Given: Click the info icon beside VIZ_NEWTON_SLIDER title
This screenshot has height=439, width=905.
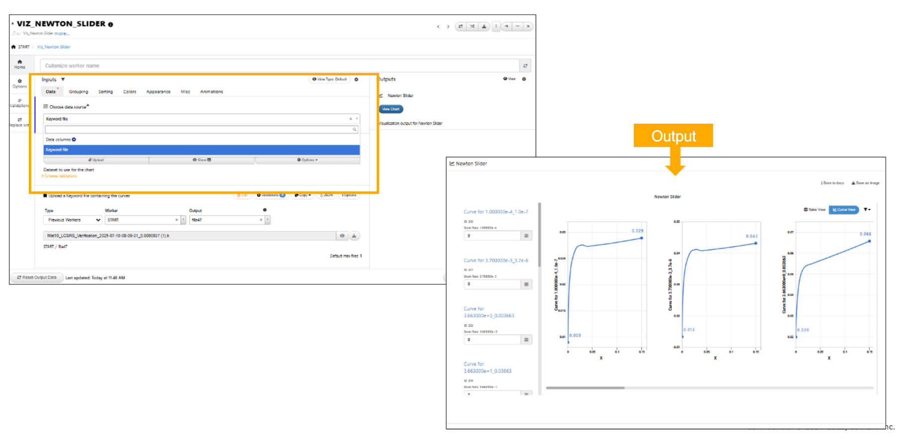Looking at the screenshot, I should click(110, 24).
